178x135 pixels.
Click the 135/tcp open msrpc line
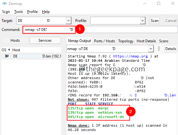coord(88,108)
